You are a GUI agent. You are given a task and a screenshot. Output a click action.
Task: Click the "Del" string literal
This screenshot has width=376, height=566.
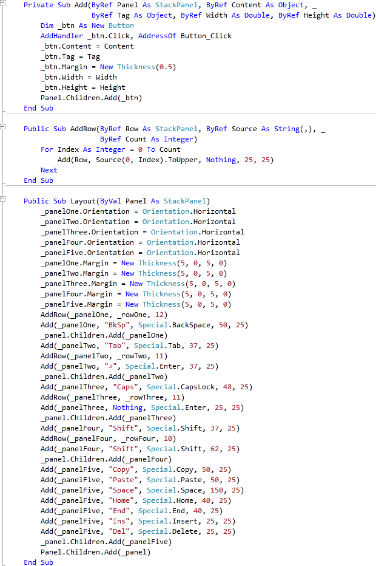[x=119, y=531]
